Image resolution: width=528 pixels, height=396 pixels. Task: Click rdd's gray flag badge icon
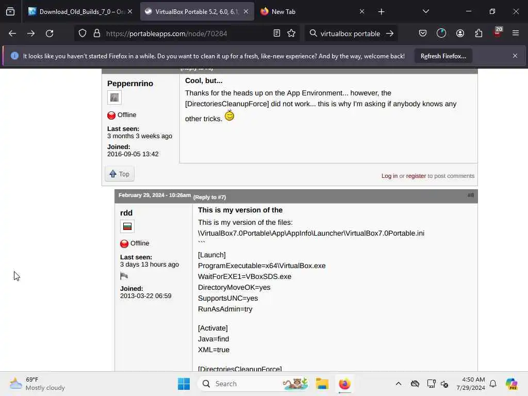click(124, 276)
